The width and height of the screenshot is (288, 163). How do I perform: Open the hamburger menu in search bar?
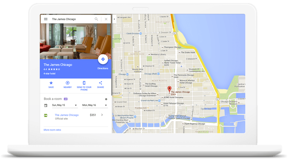coord(46,19)
